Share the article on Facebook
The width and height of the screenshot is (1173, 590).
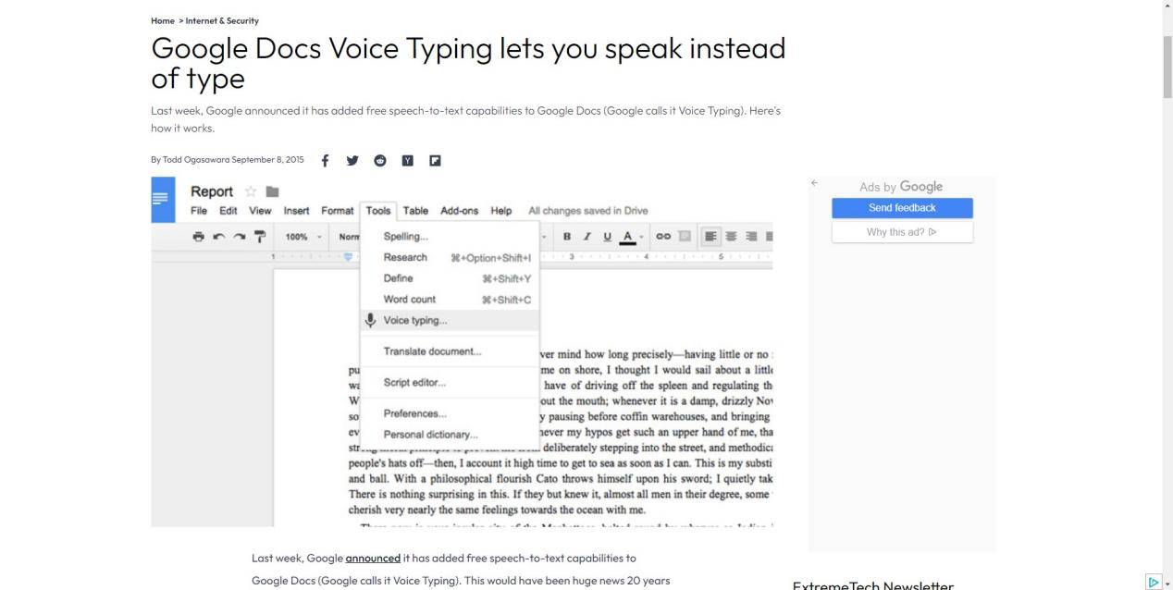click(325, 160)
